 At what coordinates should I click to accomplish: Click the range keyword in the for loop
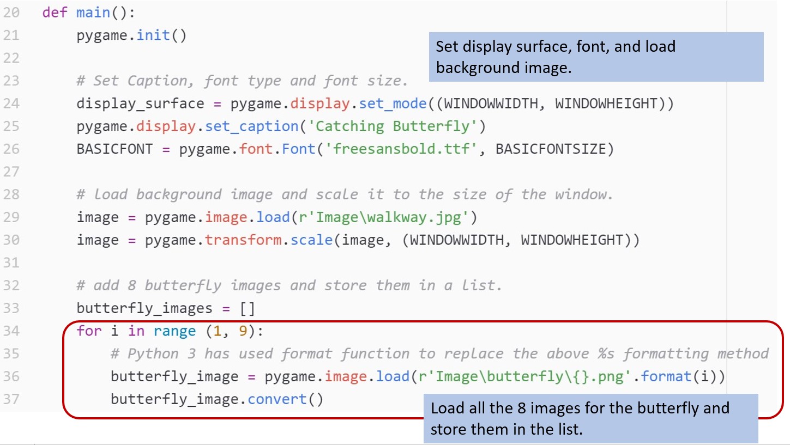174,331
